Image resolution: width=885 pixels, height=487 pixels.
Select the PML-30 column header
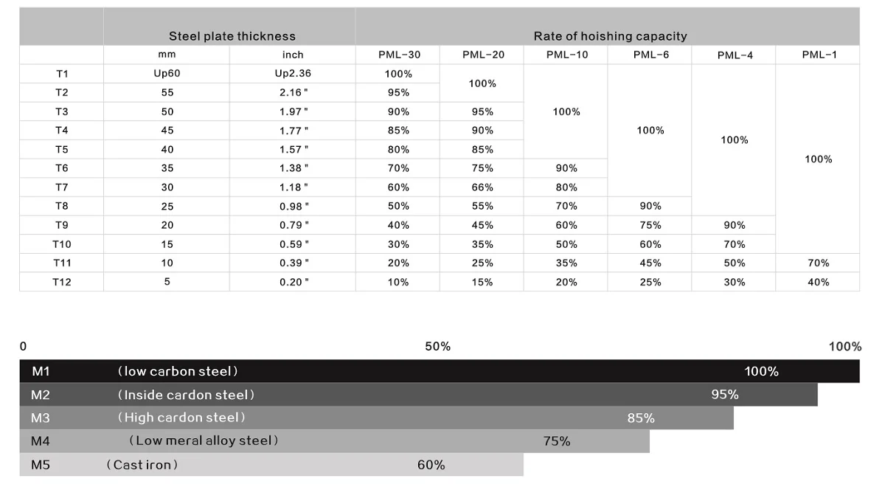(398, 55)
